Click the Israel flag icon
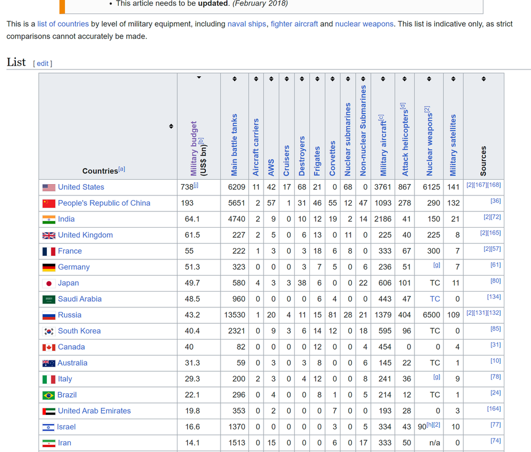The width and height of the screenshot is (531, 452). (x=49, y=427)
